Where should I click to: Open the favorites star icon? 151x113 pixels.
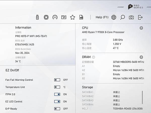[72, 17]
